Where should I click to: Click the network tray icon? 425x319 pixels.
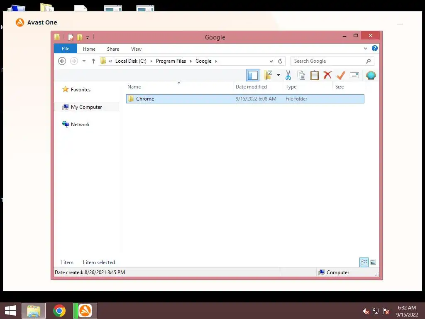376,311
